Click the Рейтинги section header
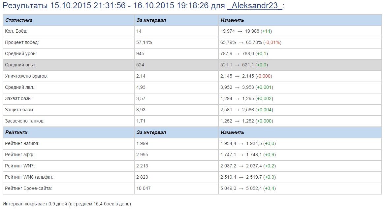The height and width of the screenshot is (212, 386). click(16, 132)
